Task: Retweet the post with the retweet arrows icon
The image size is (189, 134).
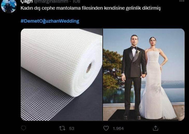Action: (62, 128)
